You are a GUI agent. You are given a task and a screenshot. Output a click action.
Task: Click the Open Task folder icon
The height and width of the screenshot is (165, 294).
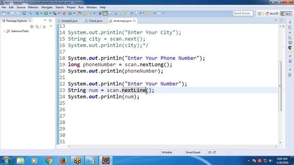pyautogui.click(x=85, y=13)
